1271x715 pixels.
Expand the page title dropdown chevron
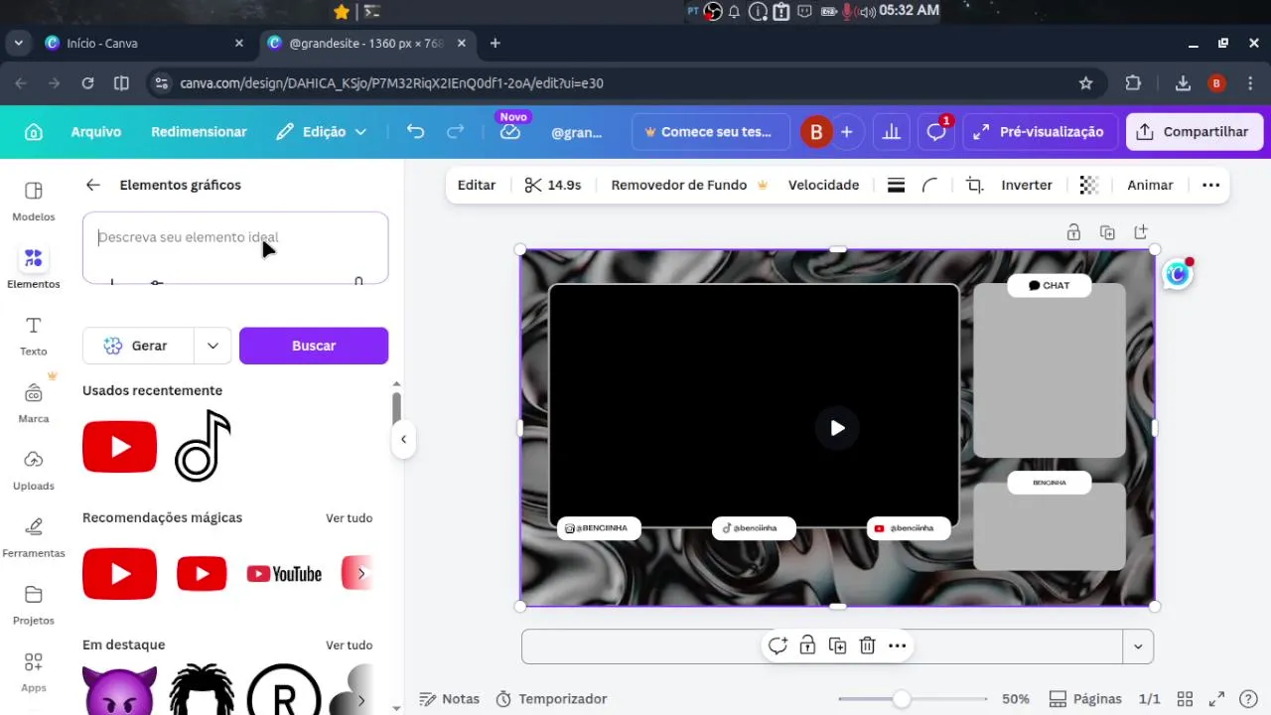pyautogui.click(x=1138, y=646)
